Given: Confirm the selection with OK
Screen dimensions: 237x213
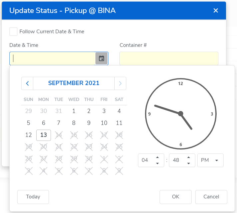Looking at the screenshot, I should coord(175,197).
